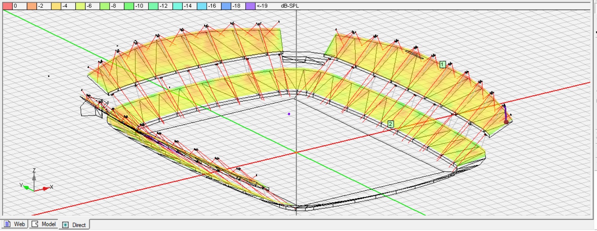Select the blue -18 dB legend swatch
This screenshot has height=231, width=597.
coord(226,6)
